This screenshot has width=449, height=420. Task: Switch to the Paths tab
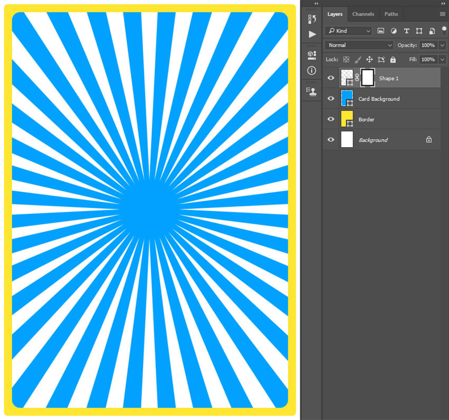pyautogui.click(x=391, y=14)
